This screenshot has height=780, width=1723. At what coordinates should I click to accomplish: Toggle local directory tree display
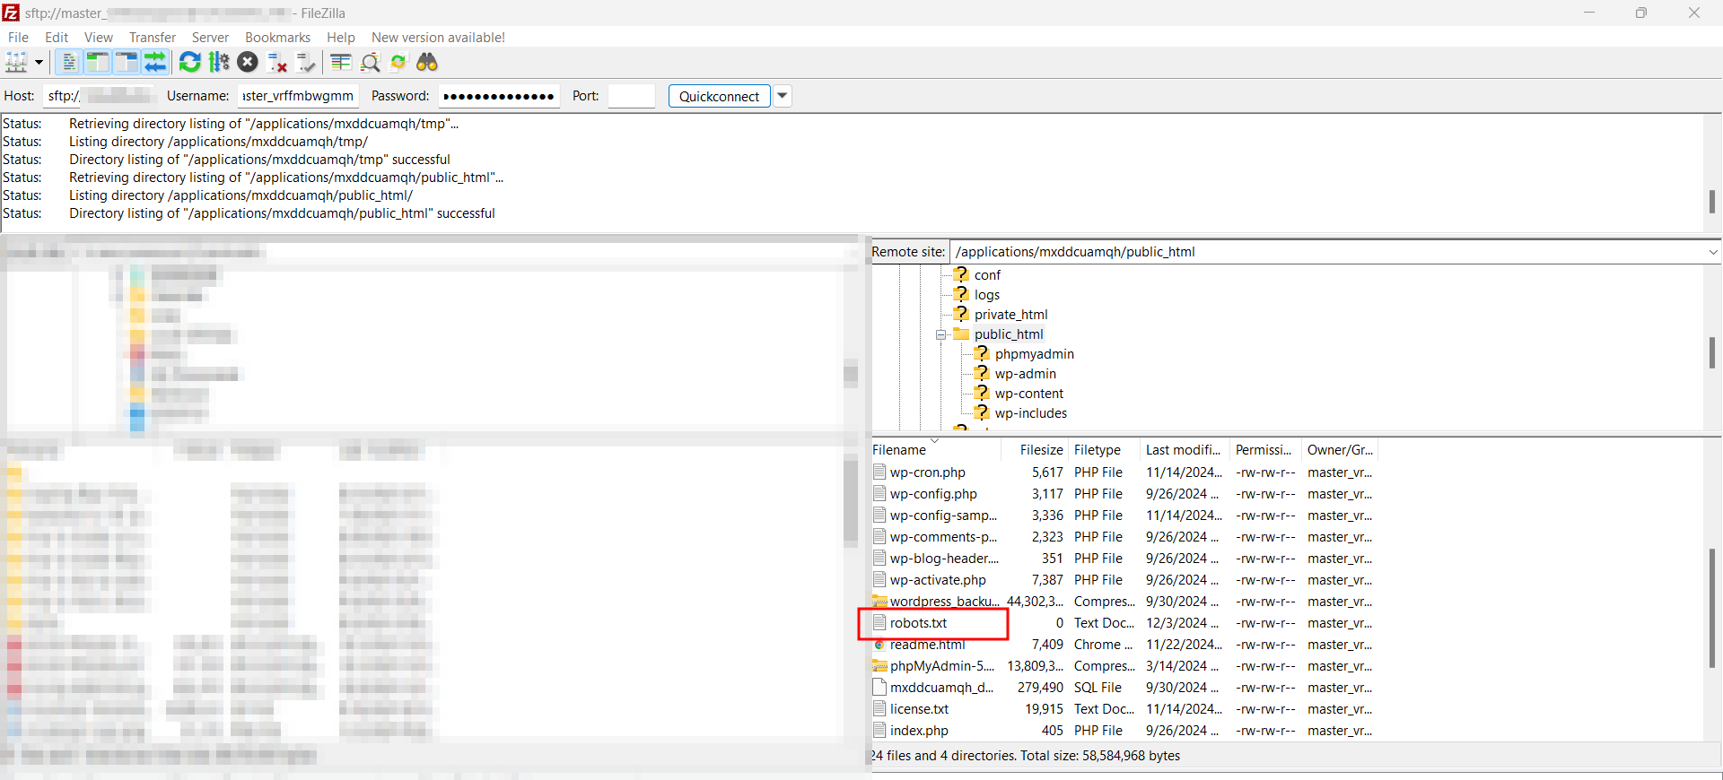point(97,62)
